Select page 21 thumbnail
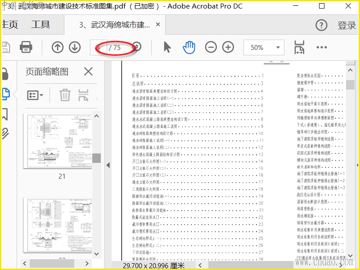Screen dimensions: 360x270 coord(58,141)
